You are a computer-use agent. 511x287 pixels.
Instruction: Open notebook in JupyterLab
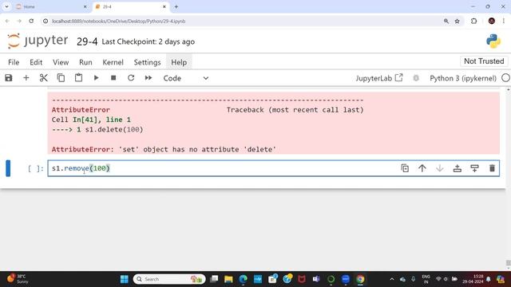pyautogui.click(x=379, y=78)
